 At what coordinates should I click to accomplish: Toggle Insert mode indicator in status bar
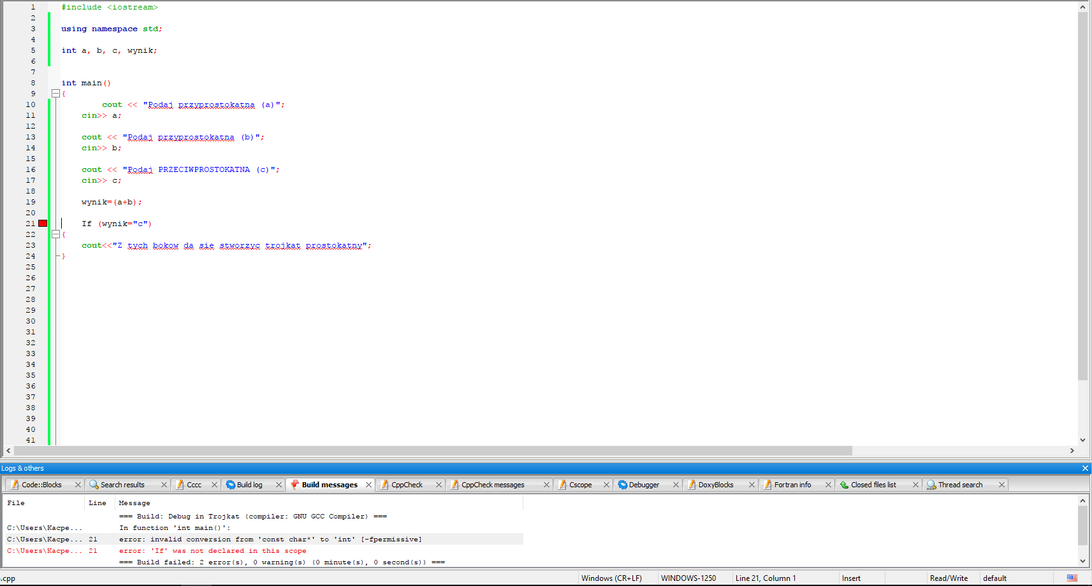click(851, 578)
